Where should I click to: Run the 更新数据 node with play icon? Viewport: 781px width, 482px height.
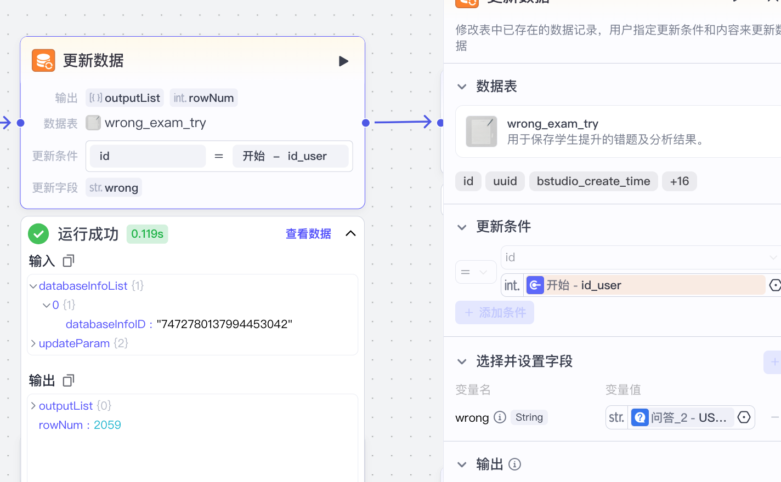point(343,61)
